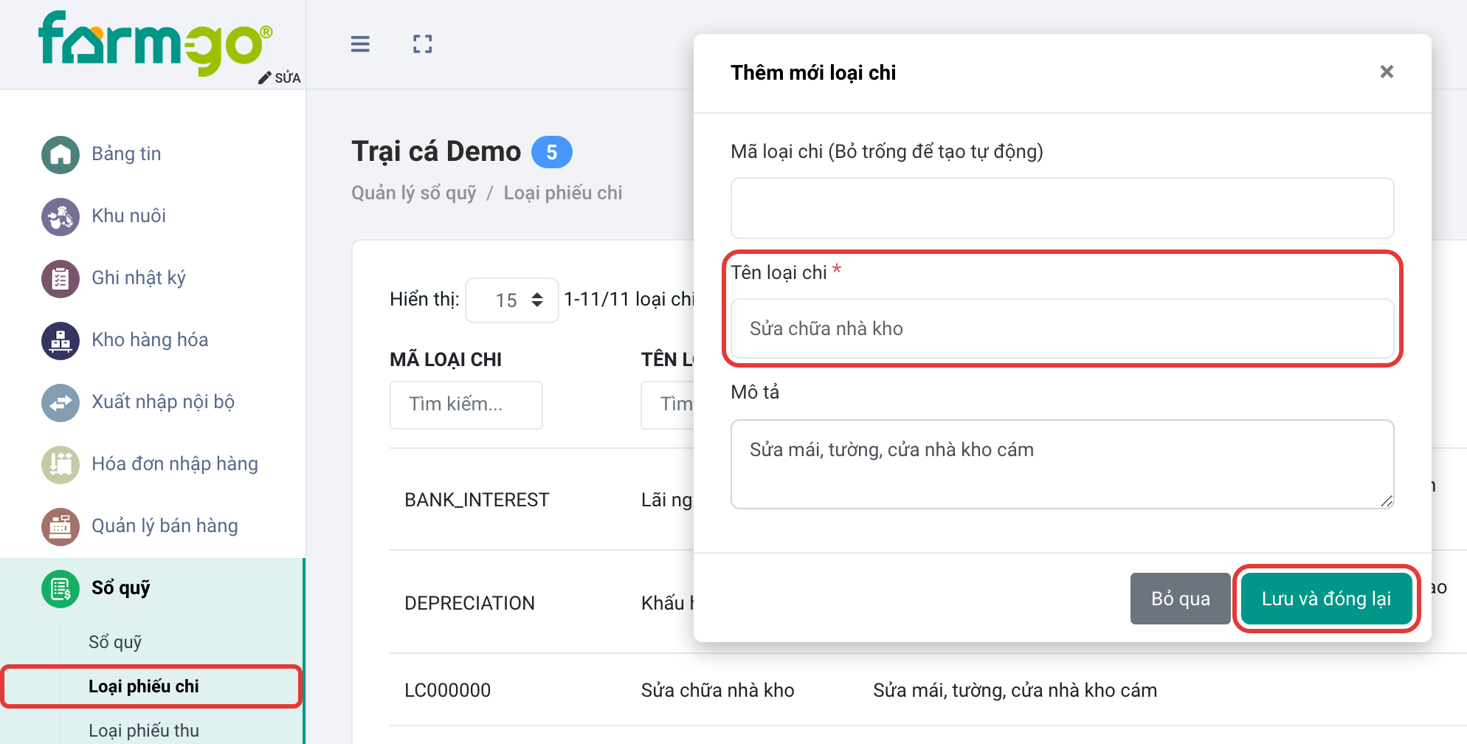Click the Trại cá Demo title
This screenshot has width=1467, height=744.
click(436, 151)
